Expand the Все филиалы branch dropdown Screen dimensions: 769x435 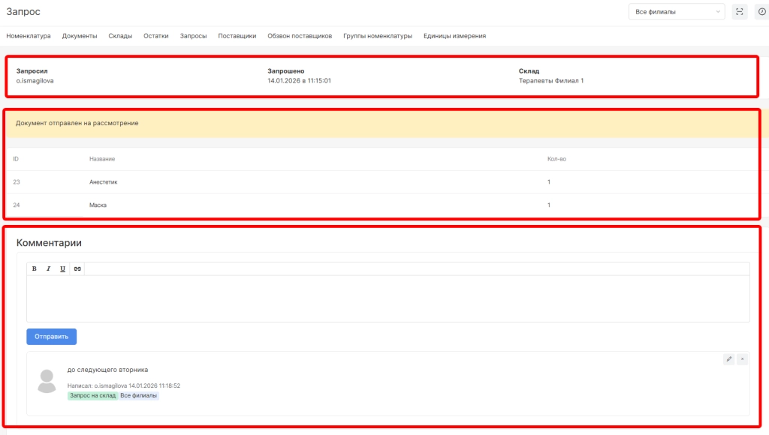click(x=677, y=12)
